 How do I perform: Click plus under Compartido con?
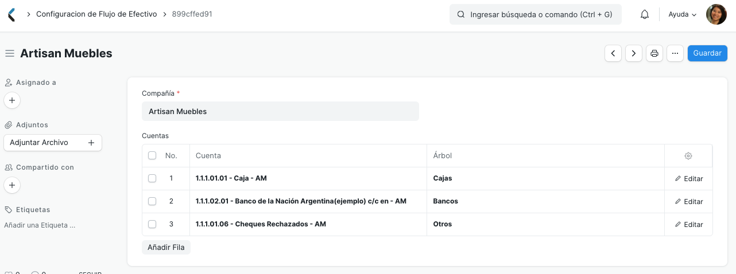12,185
